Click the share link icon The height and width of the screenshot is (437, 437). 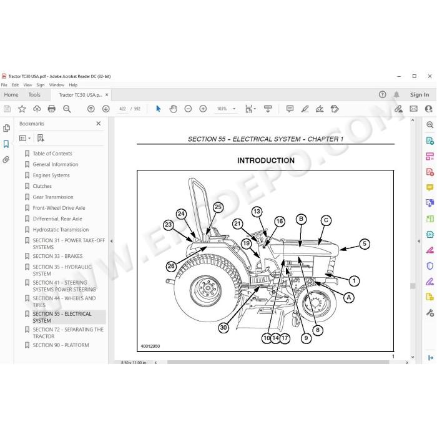[398, 109]
